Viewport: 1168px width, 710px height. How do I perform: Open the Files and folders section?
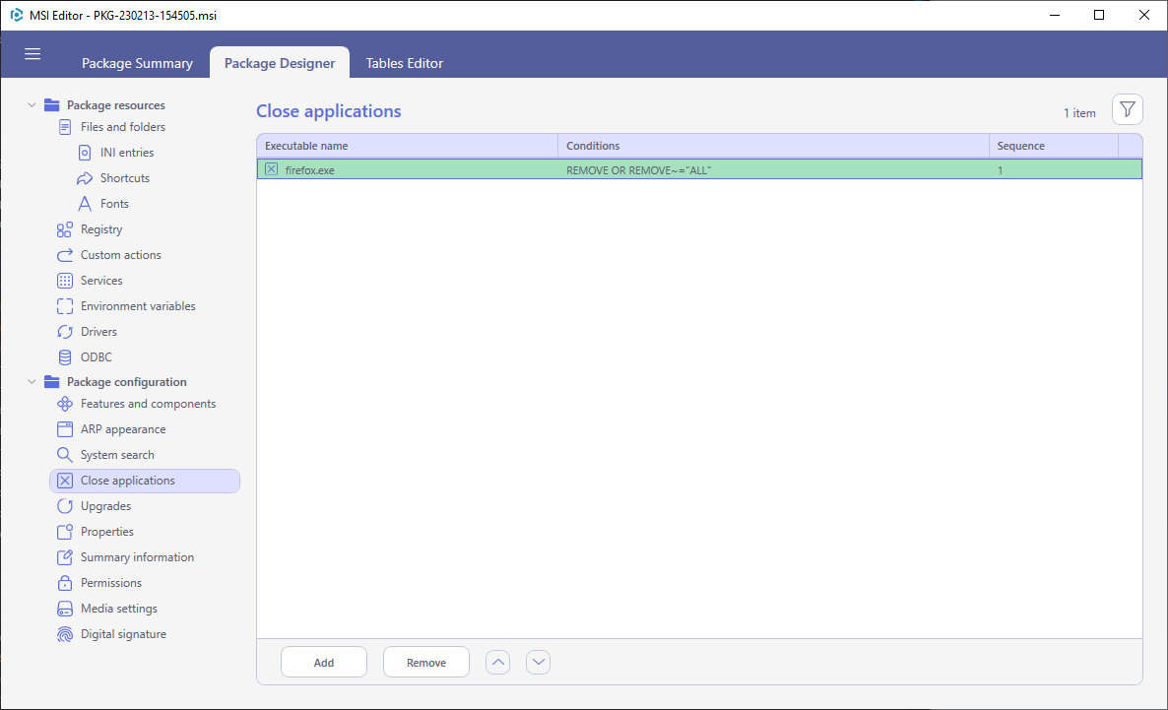point(123,127)
